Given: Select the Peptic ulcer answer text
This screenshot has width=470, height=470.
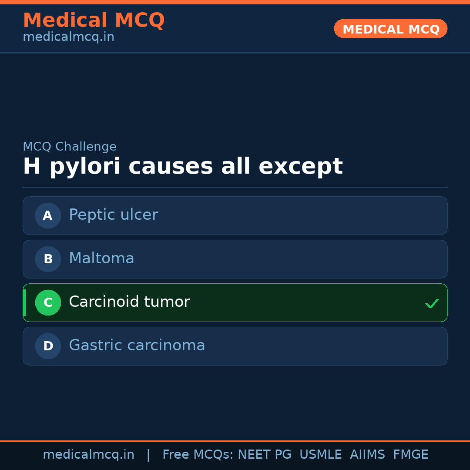Looking at the screenshot, I should click(x=113, y=215).
